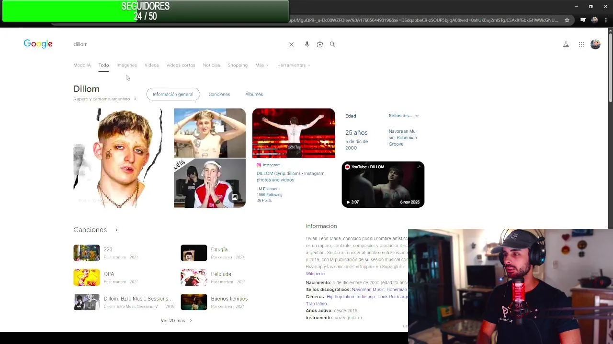Open the song Cirugía
Screen dimensions: 613x344
tap(219, 249)
